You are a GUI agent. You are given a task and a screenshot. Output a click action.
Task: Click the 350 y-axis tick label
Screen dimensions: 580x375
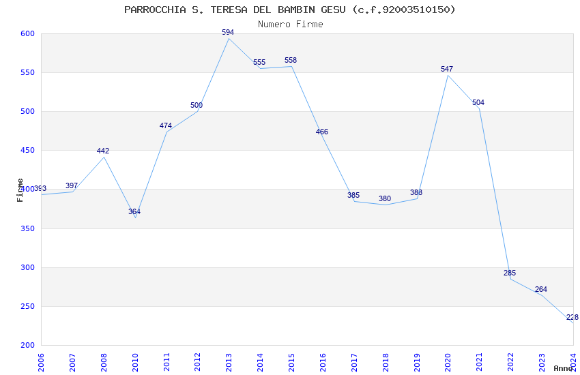(x=27, y=228)
